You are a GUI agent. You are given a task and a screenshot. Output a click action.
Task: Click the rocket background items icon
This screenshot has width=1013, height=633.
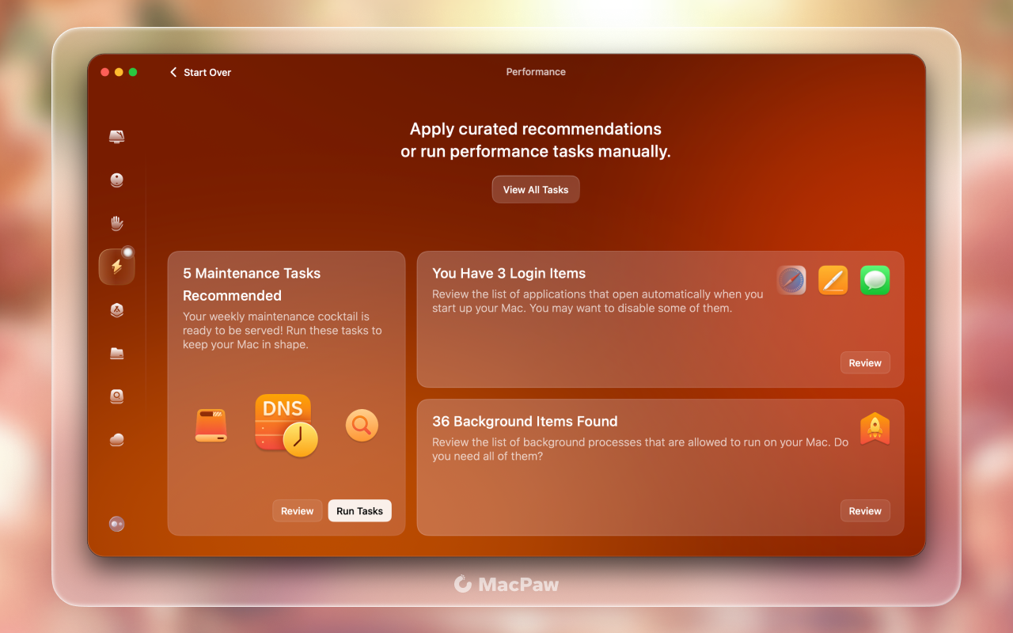[x=875, y=429]
